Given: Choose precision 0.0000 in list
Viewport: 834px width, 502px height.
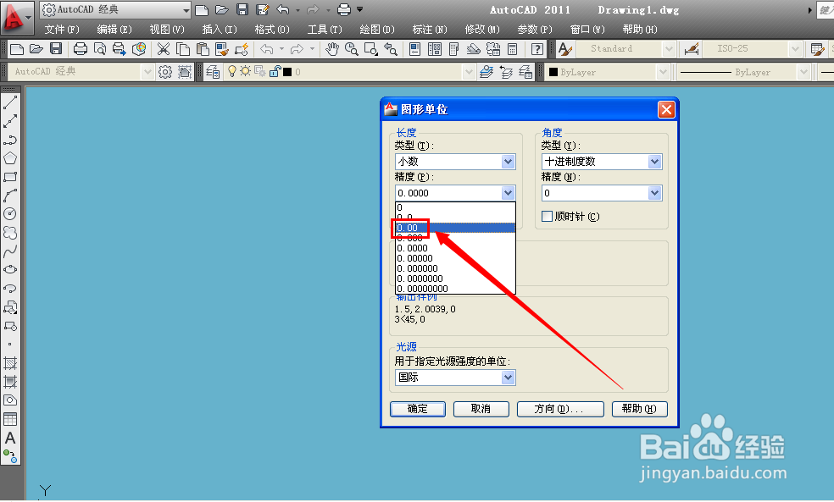Looking at the screenshot, I should pos(455,248).
